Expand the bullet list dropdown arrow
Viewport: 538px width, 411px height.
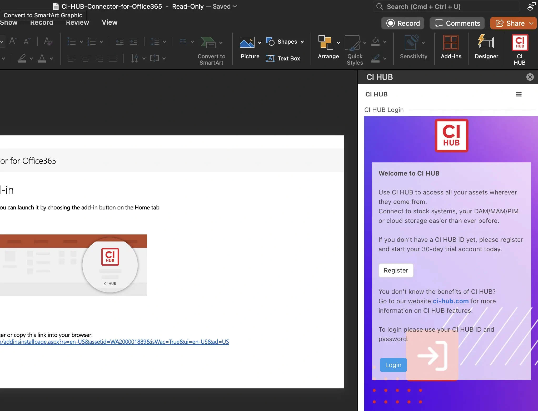81,42
